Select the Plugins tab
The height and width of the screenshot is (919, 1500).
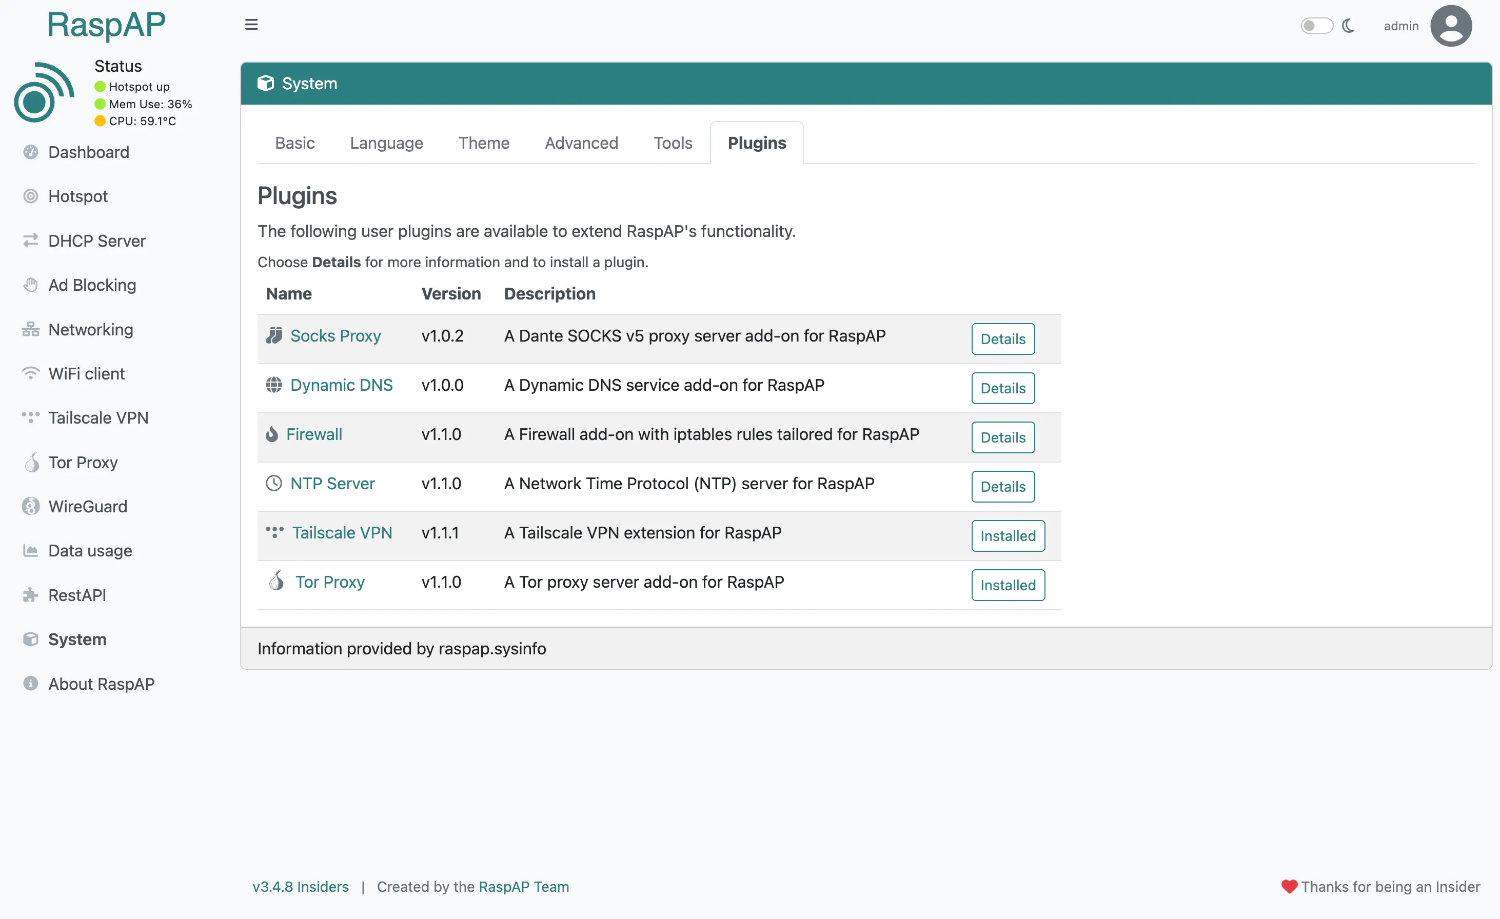[757, 143]
